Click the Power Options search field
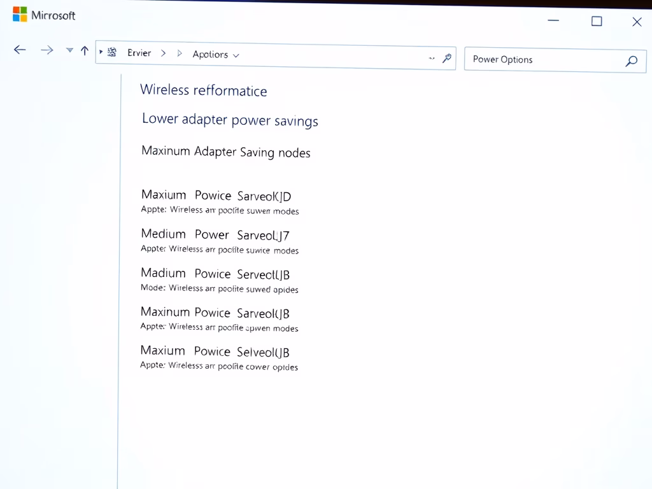This screenshot has width=652, height=489. pos(541,60)
